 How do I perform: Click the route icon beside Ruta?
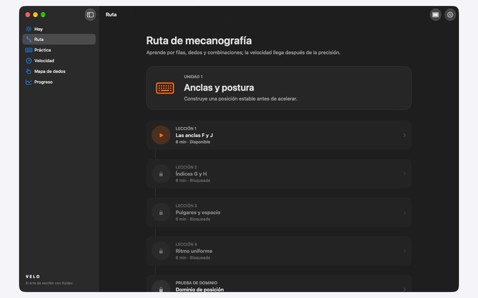click(x=29, y=39)
